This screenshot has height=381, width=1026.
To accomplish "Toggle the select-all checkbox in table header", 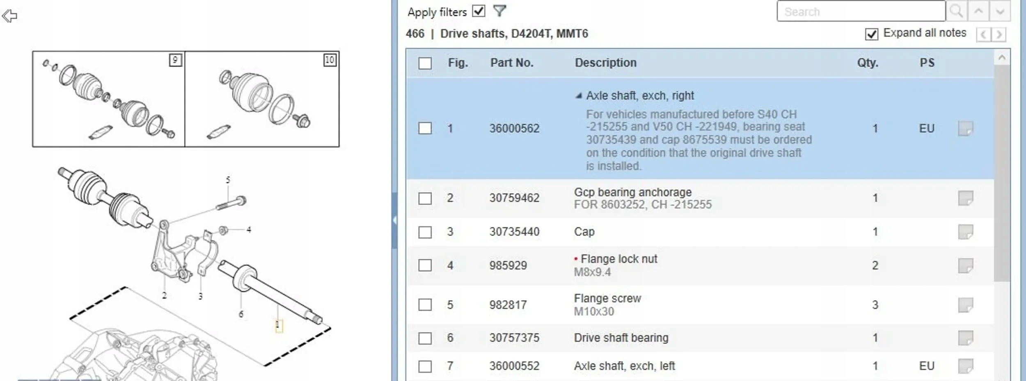I will (x=425, y=63).
